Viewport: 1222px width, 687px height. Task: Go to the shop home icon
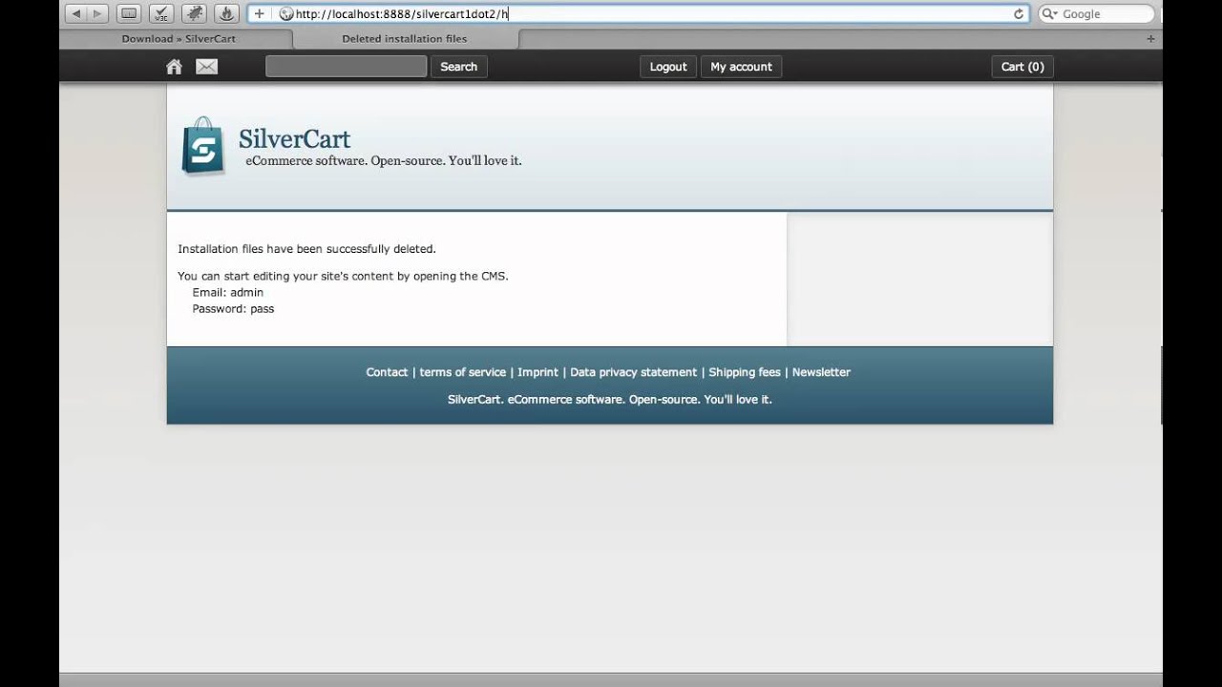tap(174, 67)
